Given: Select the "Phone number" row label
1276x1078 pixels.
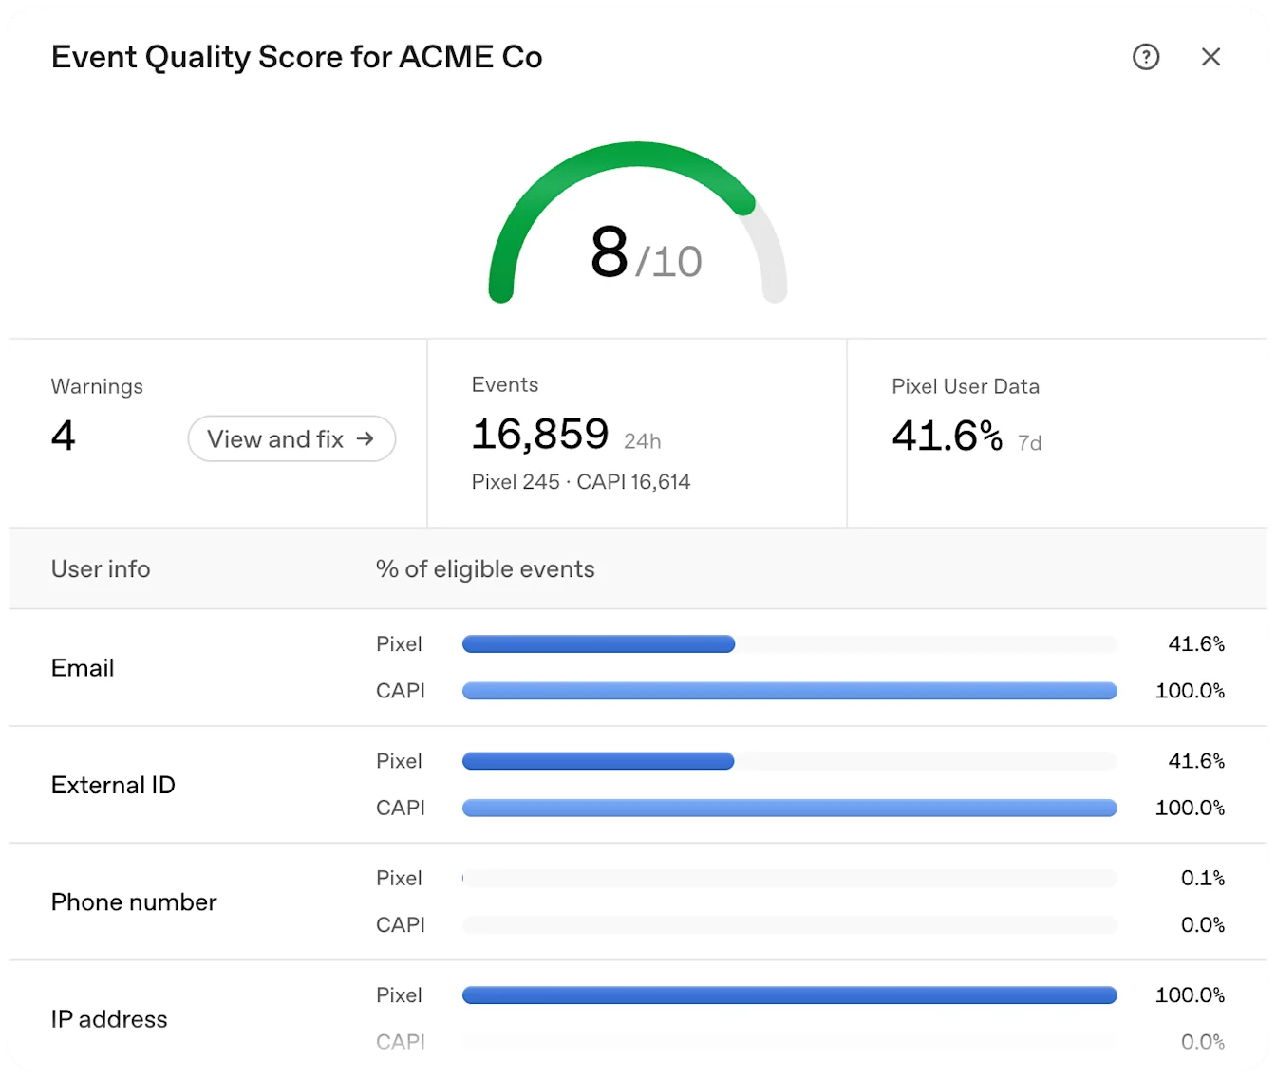Looking at the screenshot, I should point(134,901).
